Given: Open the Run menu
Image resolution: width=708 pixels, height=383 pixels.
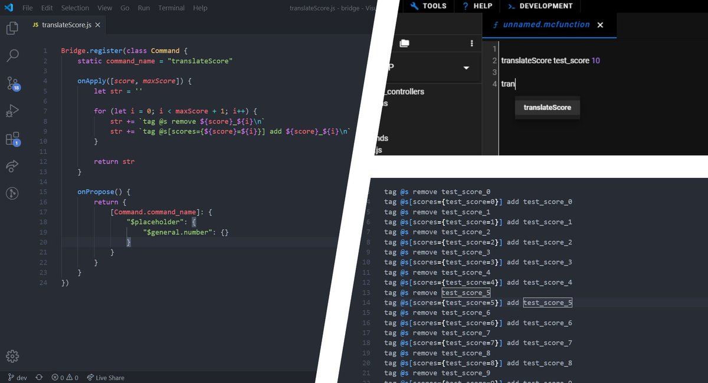Looking at the screenshot, I should [x=143, y=8].
